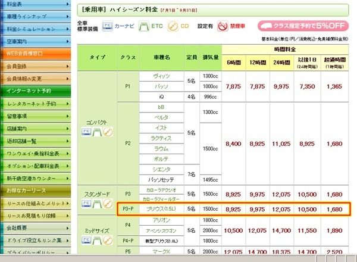Open 会員登録 sidebar item
The width and height of the screenshot is (357, 262).
click(36, 66)
